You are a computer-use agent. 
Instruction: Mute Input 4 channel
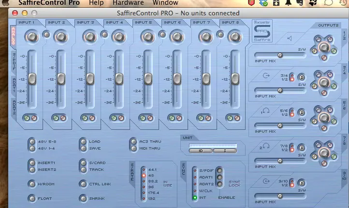pos(121,118)
